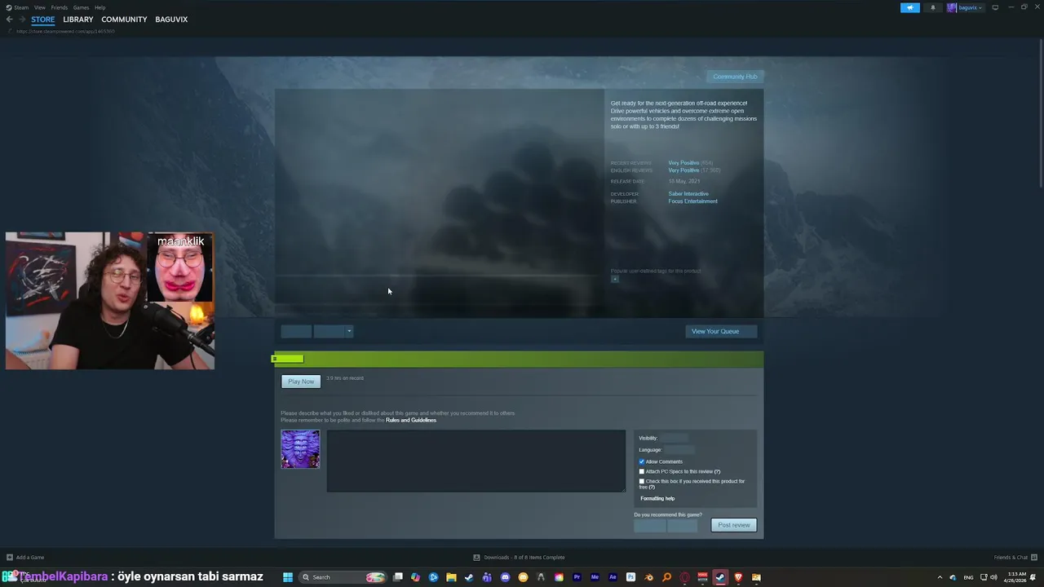This screenshot has width=1044, height=587.
Task: Open Friends & Chat
Action: coord(1015,558)
